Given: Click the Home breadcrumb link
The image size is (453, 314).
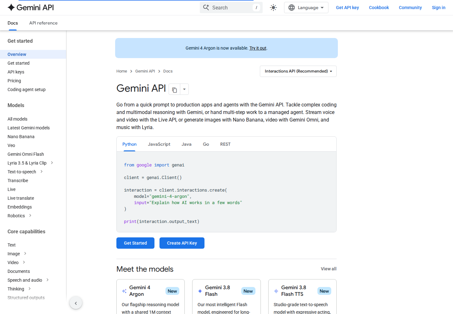Looking at the screenshot, I should (x=122, y=71).
